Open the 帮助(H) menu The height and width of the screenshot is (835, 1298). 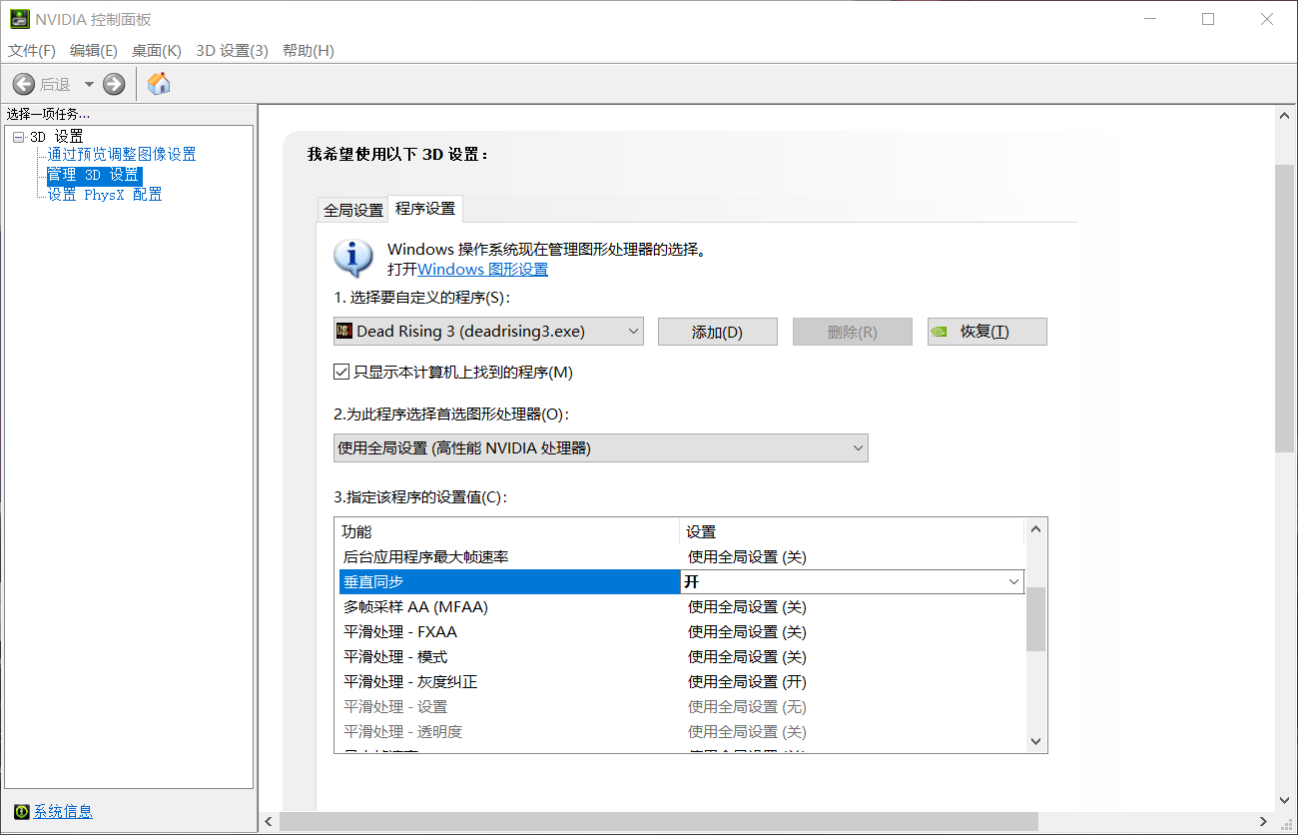(309, 51)
